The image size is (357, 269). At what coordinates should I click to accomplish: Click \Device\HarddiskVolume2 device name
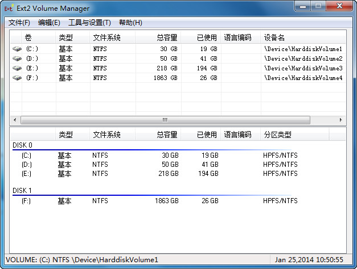(x=303, y=58)
